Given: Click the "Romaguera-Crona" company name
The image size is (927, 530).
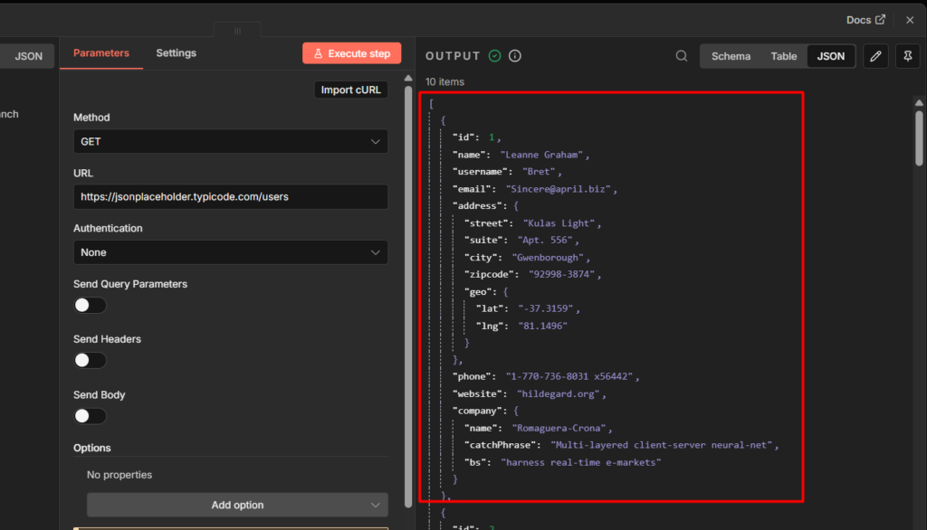Looking at the screenshot, I should coord(559,429).
